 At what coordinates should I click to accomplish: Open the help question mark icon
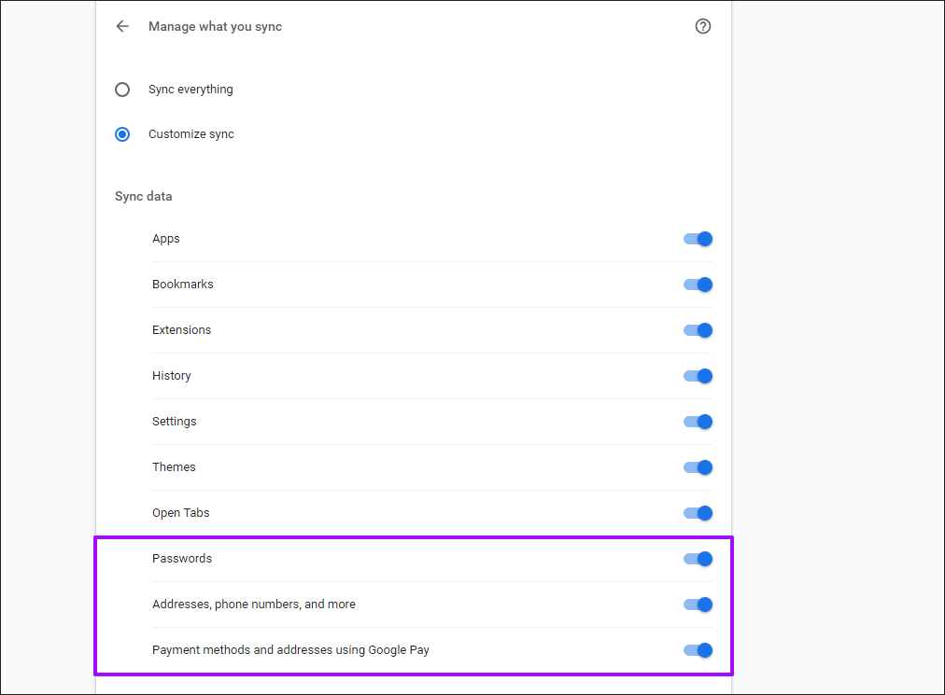[x=703, y=26]
